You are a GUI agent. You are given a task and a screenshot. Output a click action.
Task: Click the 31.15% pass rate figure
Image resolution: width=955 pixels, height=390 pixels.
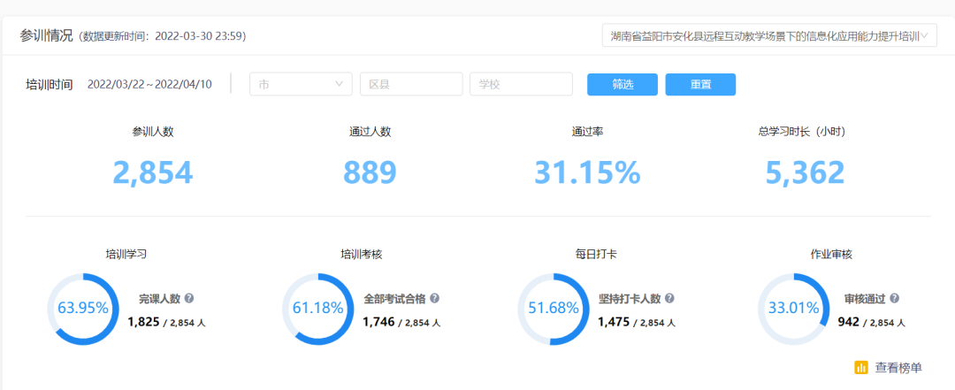pos(586,172)
